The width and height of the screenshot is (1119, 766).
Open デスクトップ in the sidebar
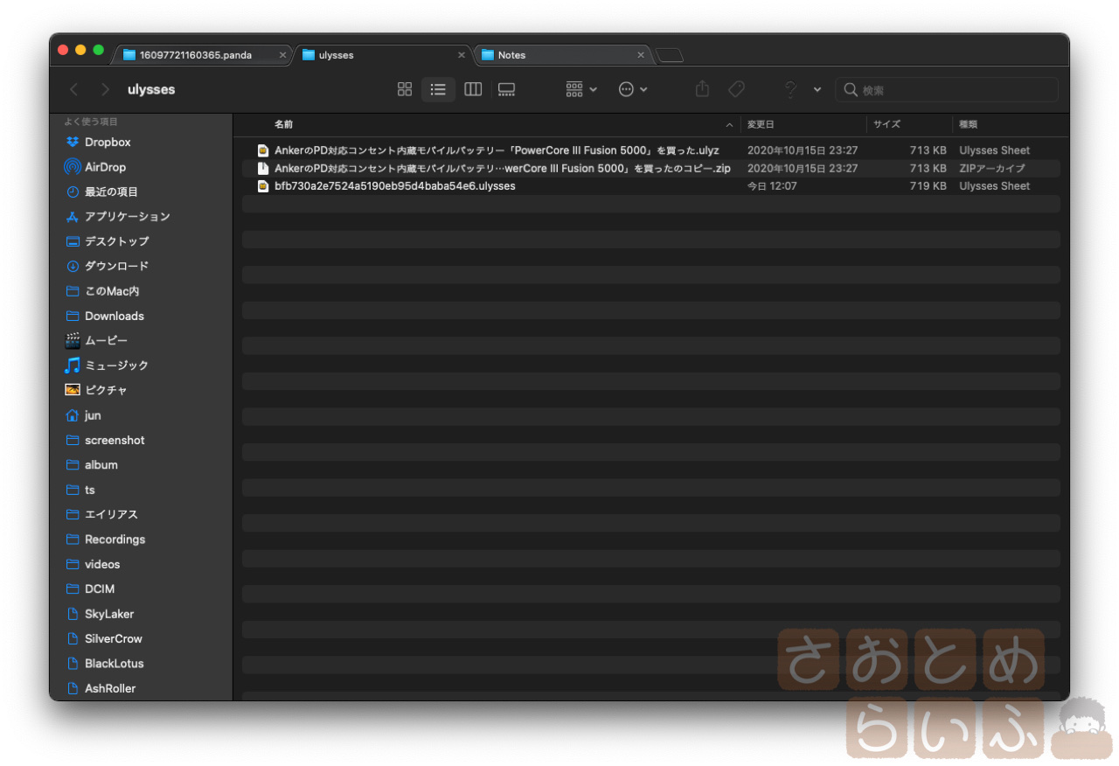pos(116,240)
